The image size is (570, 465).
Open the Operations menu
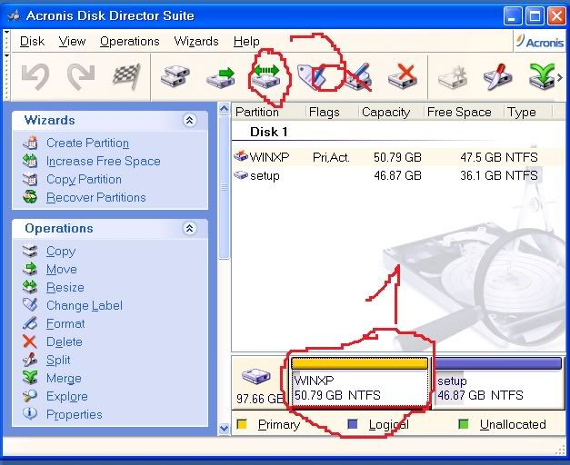(130, 42)
